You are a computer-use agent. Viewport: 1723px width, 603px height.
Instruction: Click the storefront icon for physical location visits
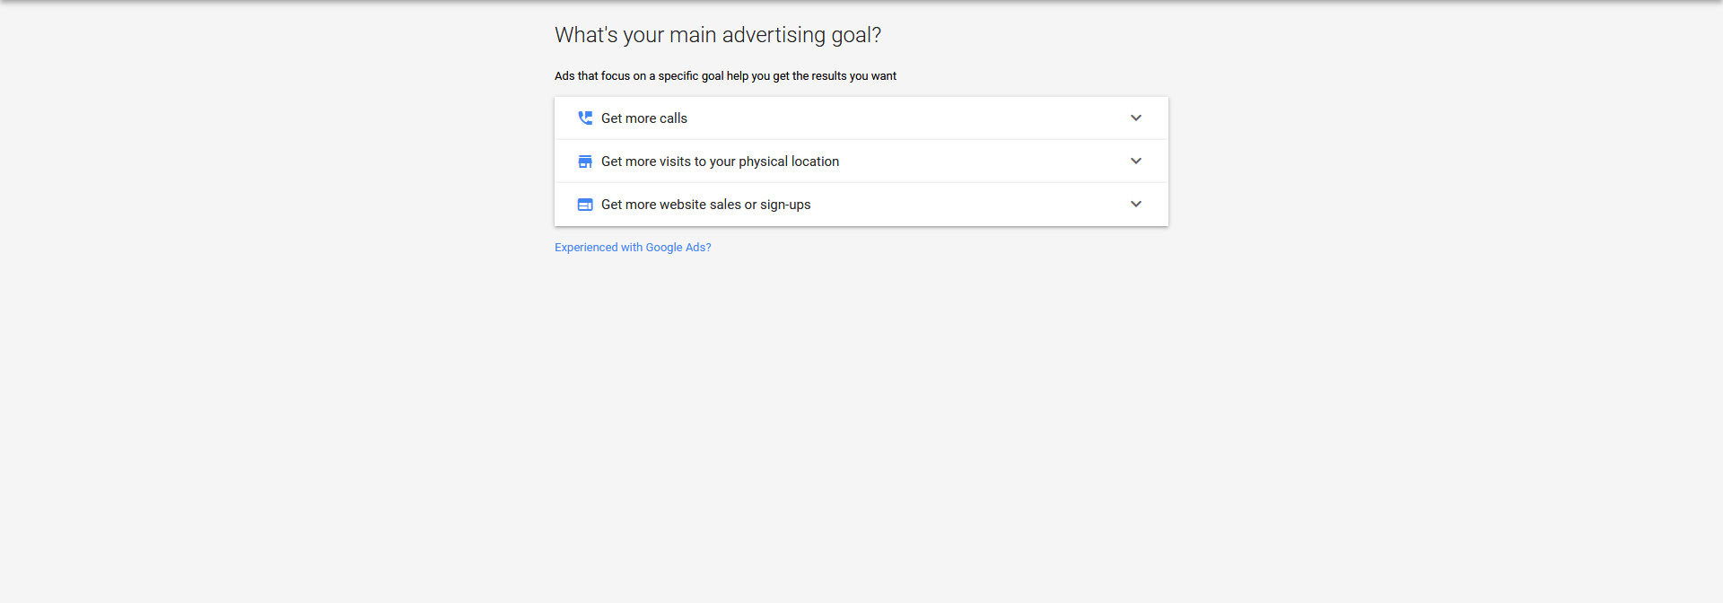pos(585,162)
